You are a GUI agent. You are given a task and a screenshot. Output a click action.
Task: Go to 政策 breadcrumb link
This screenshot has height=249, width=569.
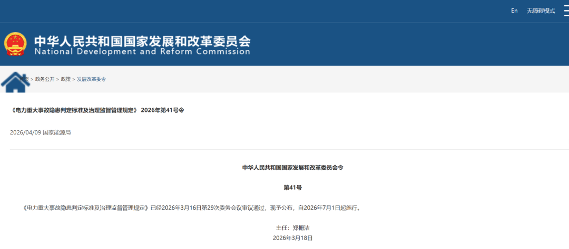pyautogui.click(x=66, y=79)
